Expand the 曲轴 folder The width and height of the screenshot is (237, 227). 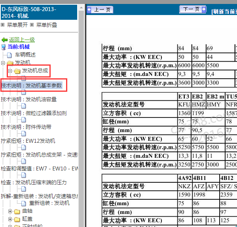[10, 212]
